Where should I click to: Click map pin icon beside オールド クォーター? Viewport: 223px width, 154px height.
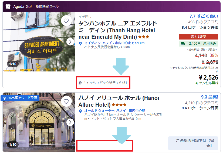coord(80,111)
